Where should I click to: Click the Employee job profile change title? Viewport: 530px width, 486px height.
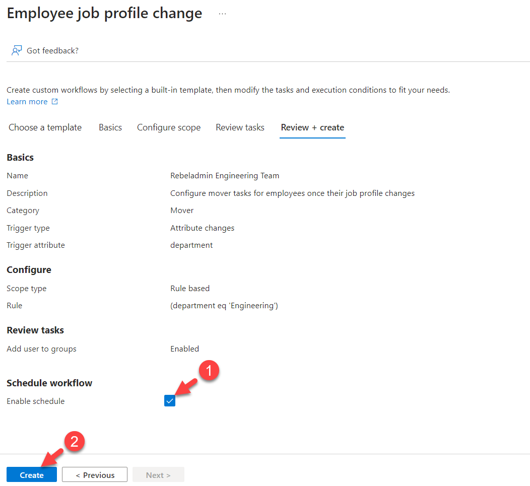coord(104,13)
